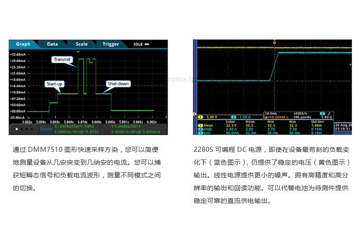Click the 2280S oscilloscope screenshot image
Viewport: 362px width, 235px height.
pyautogui.click(x=273, y=87)
